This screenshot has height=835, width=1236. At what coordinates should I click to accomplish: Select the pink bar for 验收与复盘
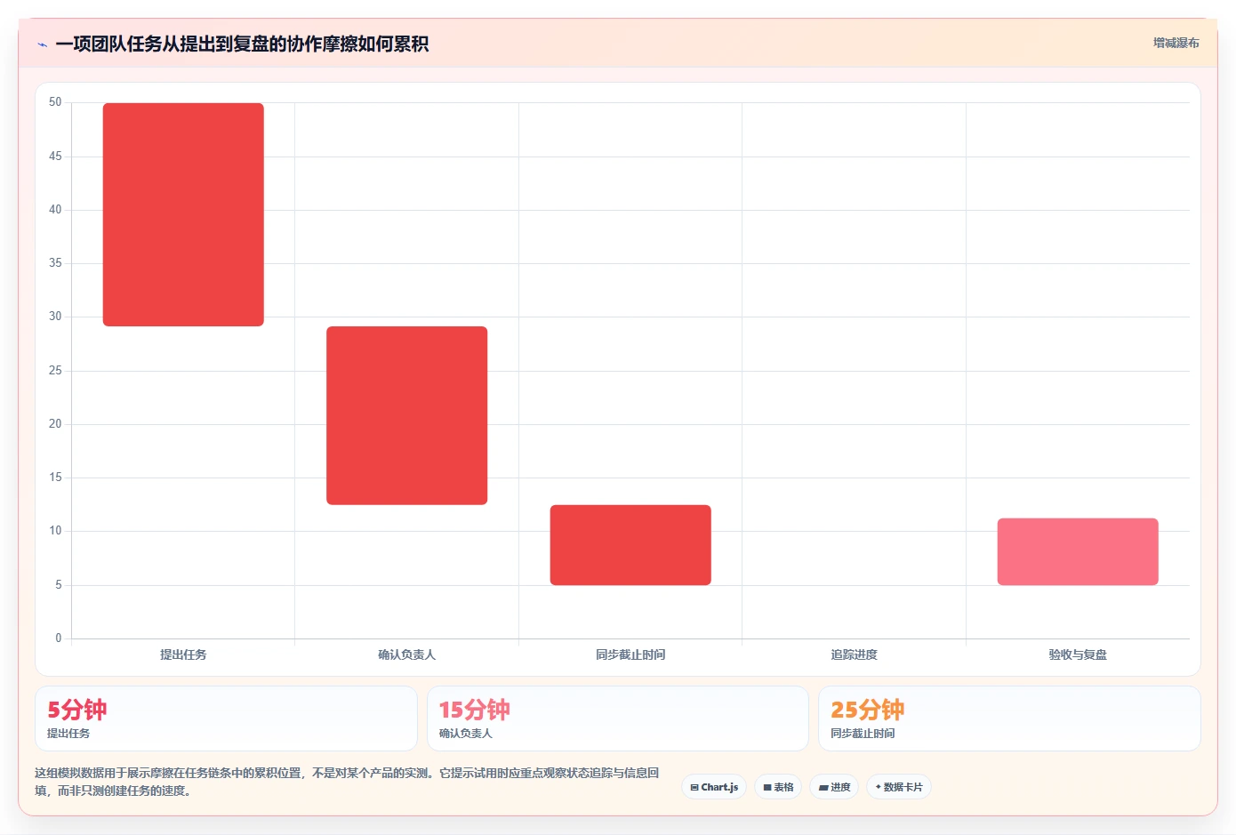pyautogui.click(x=1078, y=551)
